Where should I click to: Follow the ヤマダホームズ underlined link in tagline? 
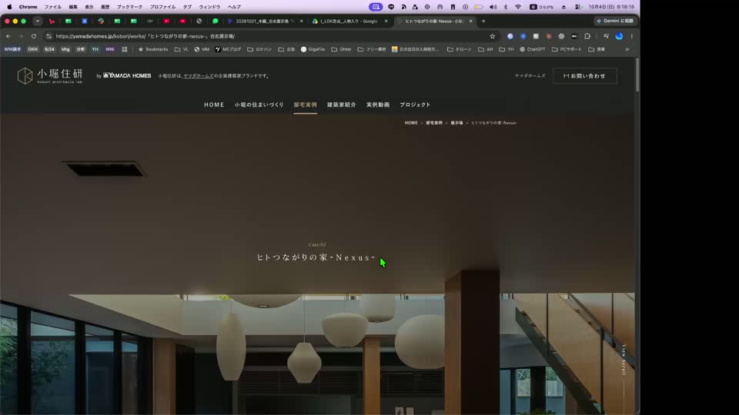coord(199,76)
